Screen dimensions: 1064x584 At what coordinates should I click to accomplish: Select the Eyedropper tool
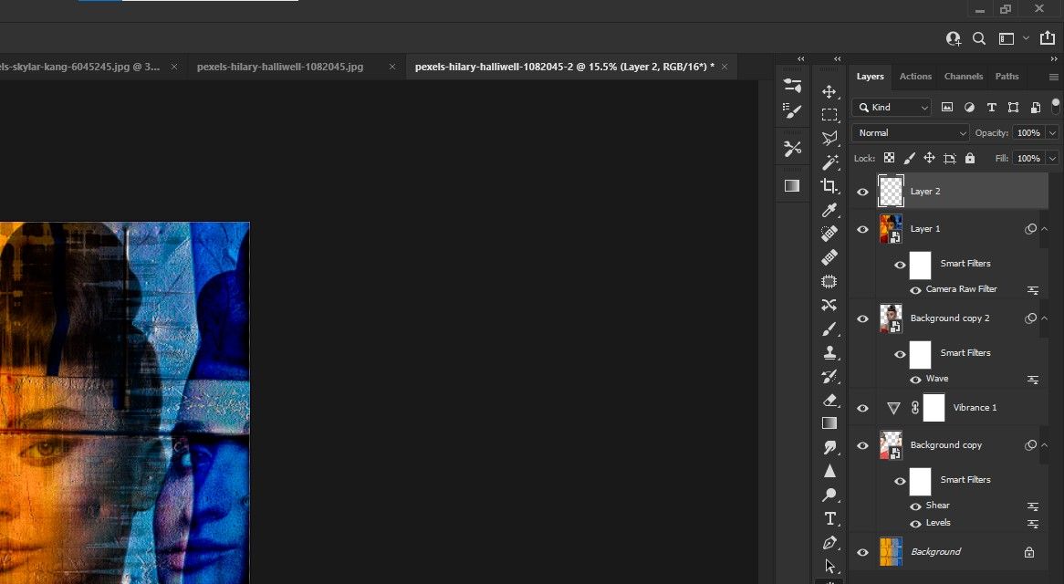[x=829, y=210]
